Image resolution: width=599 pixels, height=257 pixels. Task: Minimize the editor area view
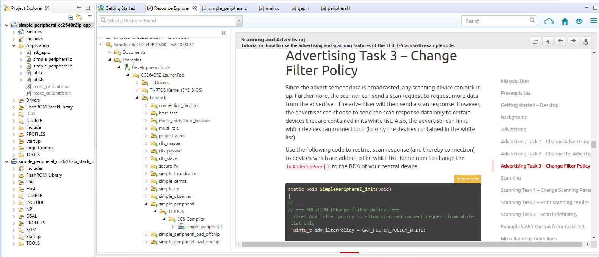click(x=586, y=8)
